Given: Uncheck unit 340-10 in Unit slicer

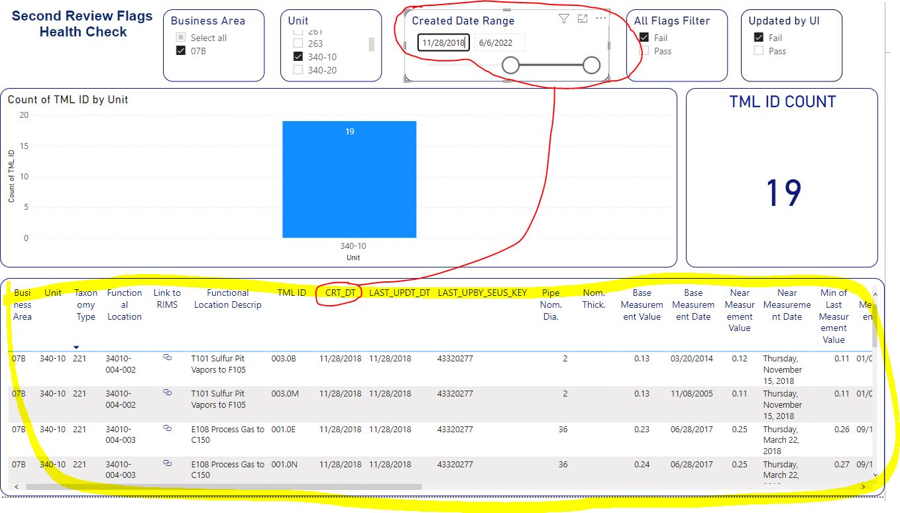Looking at the screenshot, I should (x=298, y=57).
